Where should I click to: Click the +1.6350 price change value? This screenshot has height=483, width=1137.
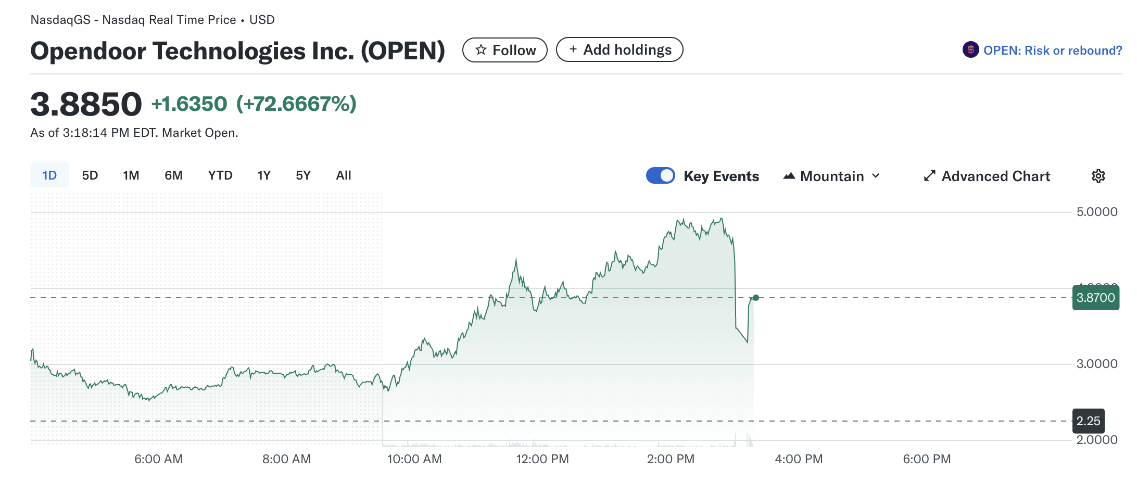[189, 104]
